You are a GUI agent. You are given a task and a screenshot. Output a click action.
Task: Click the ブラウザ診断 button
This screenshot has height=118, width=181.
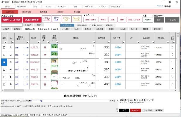click(147, 110)
